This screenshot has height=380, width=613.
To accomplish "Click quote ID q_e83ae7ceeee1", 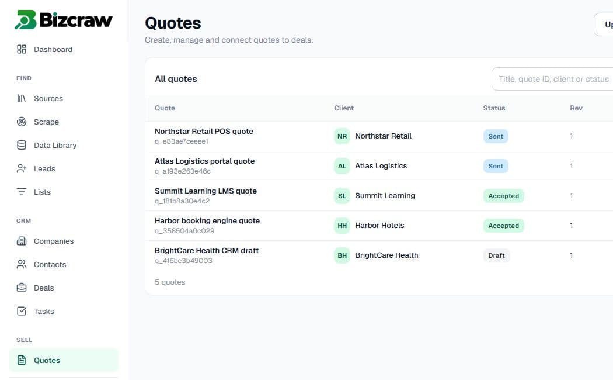I will 182,141.
